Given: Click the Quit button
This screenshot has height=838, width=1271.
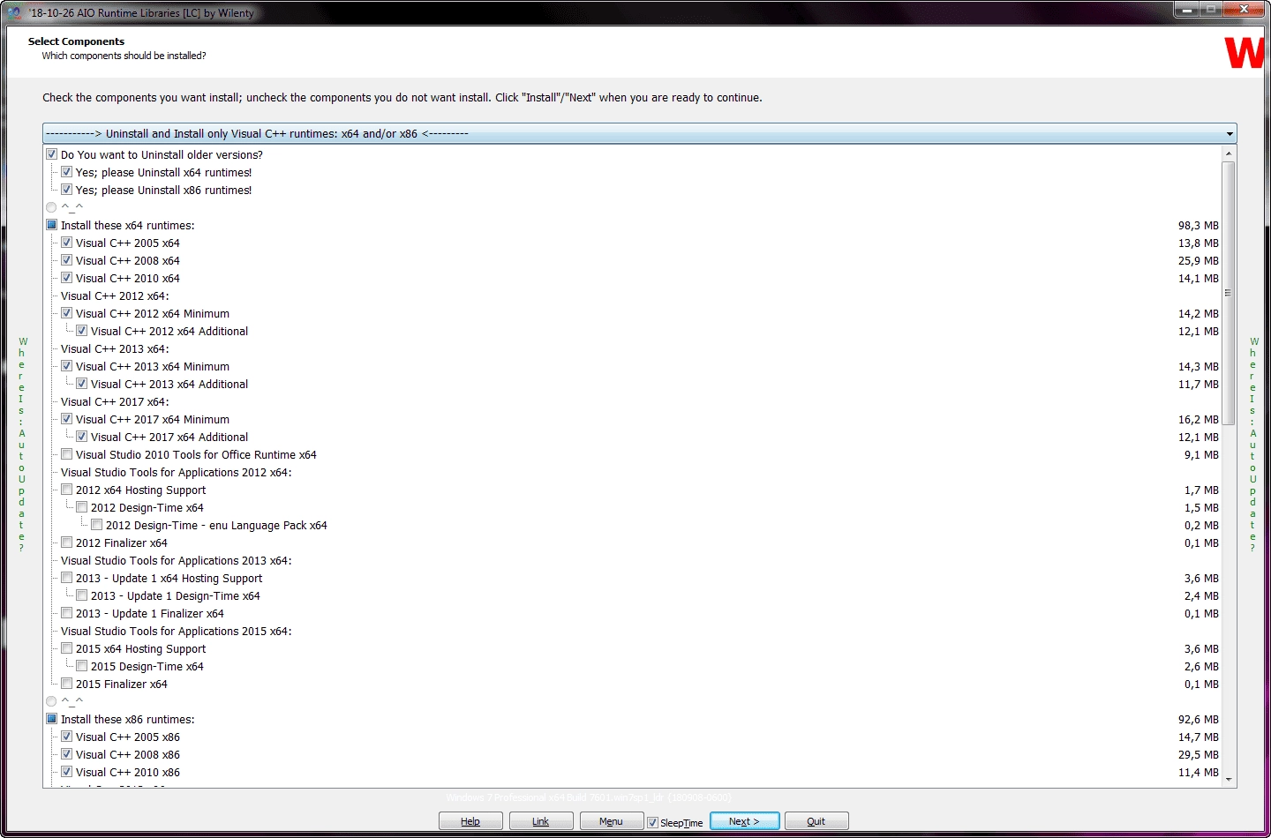Looking at the screenshot, I should [x=816, y=821].
